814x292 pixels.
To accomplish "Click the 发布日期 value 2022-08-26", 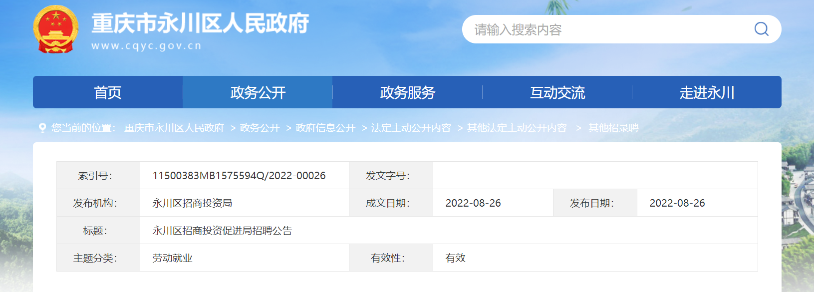I will 677,203.
